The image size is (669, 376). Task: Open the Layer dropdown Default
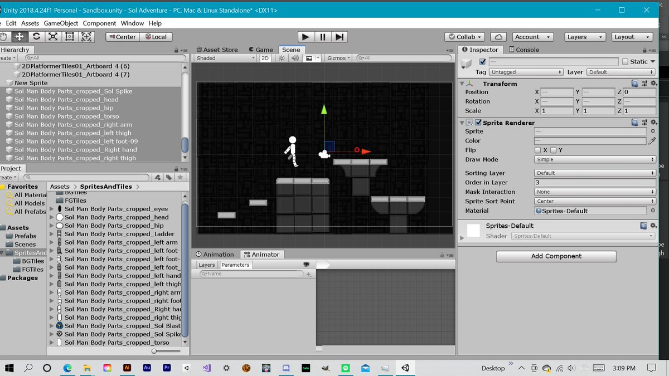point(621,72)
